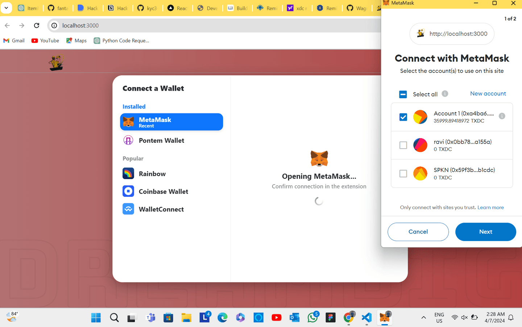The width and height of the screenshot is (522, 327).
Task: Open Microsoft Teams from taskbar
Action: pyautogui.click(x=150, y=318)
